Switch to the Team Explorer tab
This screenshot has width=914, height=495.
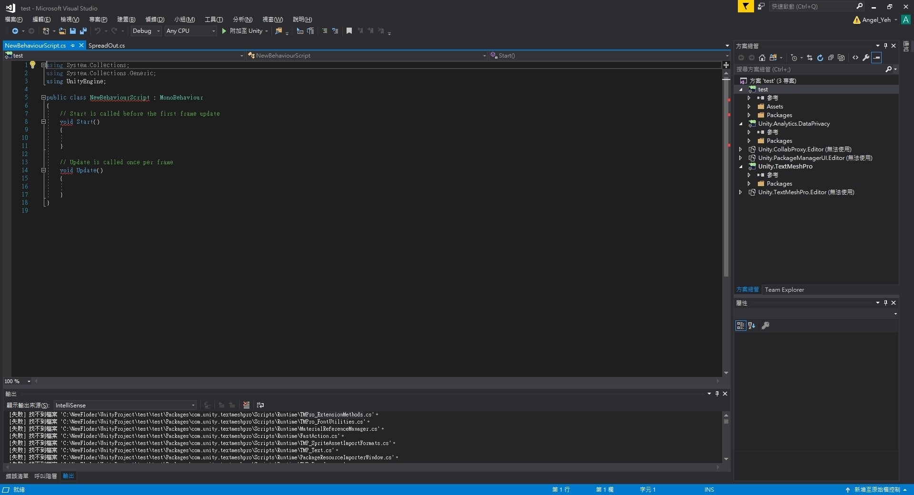click(x=784, y=289)
